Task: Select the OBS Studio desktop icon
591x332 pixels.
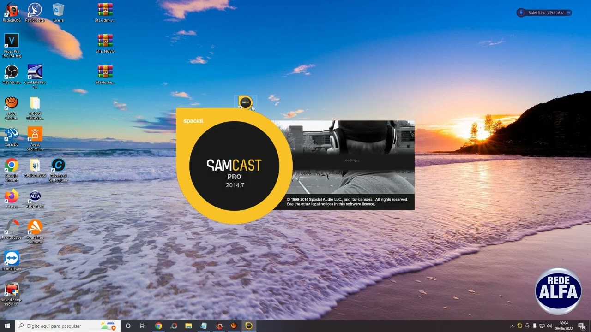Action: 12,74
